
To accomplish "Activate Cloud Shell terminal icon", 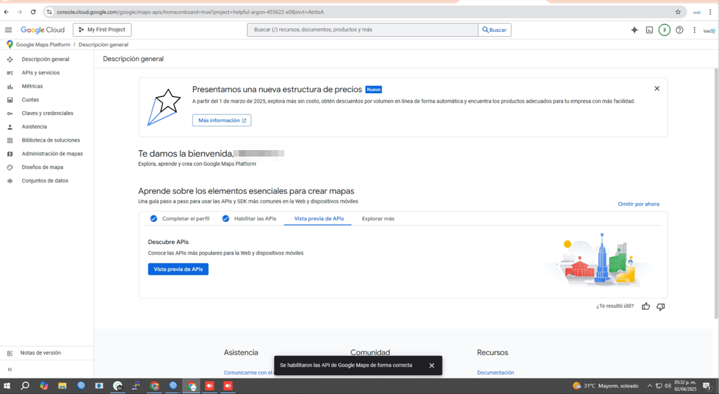I will [649, 30].
